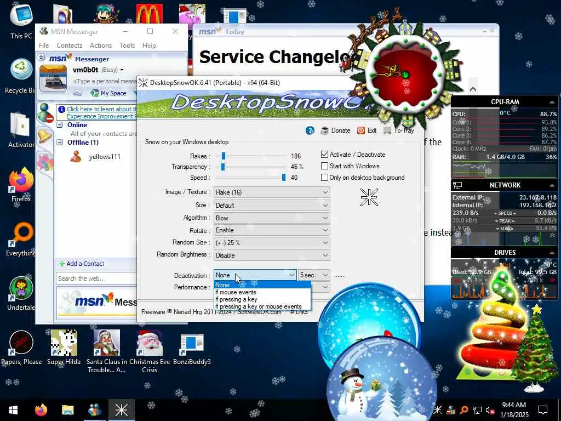
Task: Open the Recycle Bin desktop icon
Action: point(20,76)
